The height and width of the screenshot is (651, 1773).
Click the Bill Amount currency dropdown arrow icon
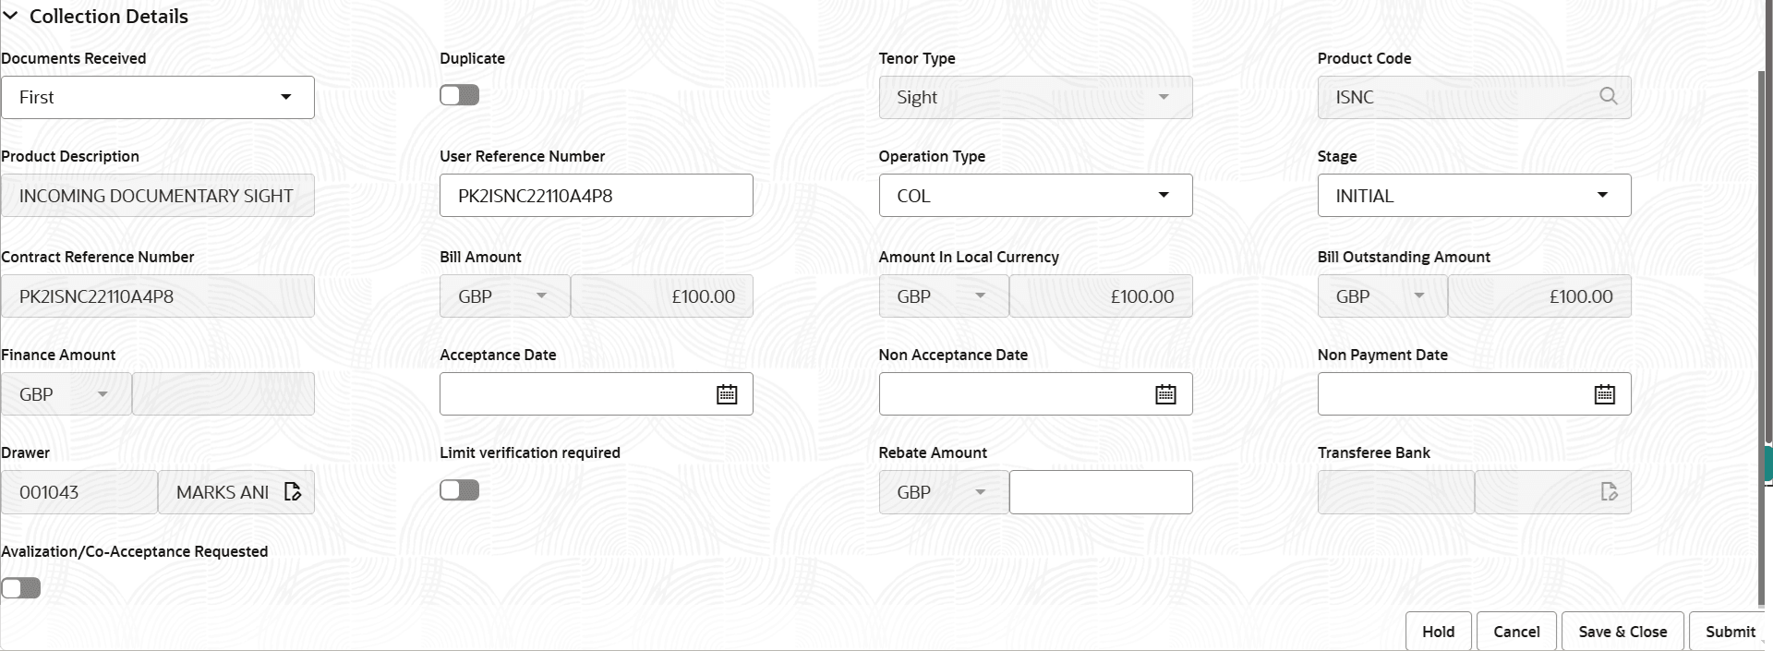[543, 295]
